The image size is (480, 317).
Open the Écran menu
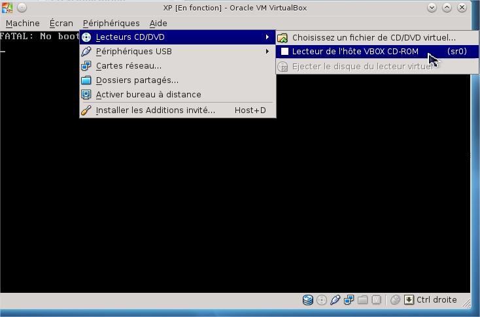(x=61, y=24)
